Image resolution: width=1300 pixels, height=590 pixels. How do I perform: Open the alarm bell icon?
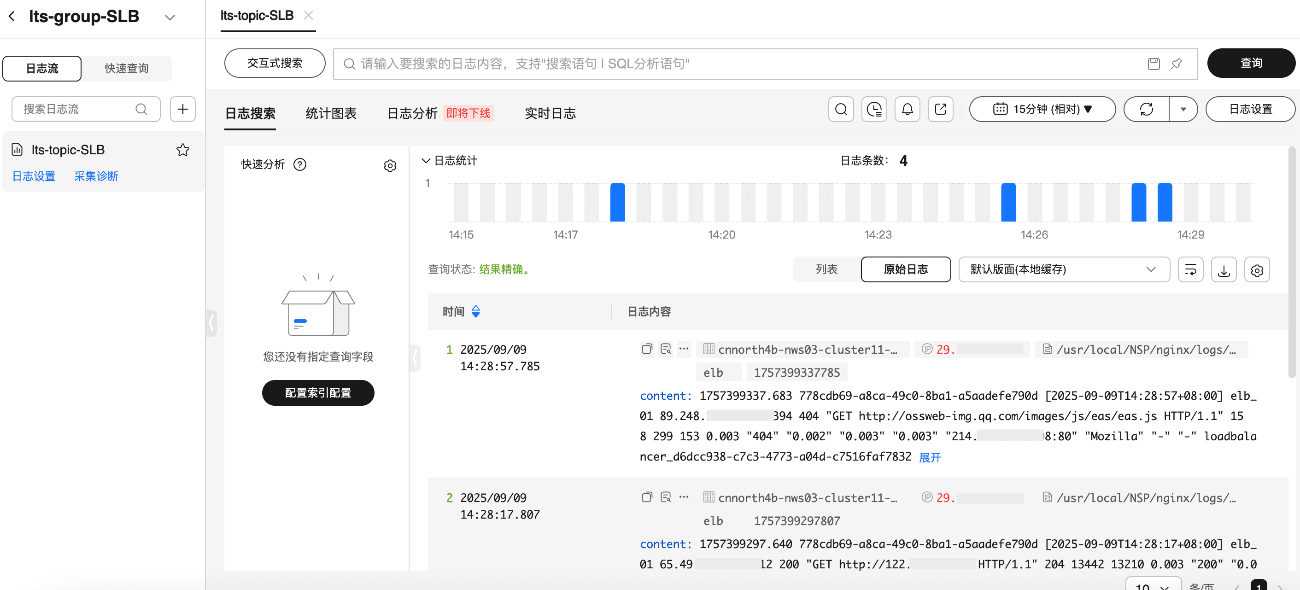pos(907,109)
